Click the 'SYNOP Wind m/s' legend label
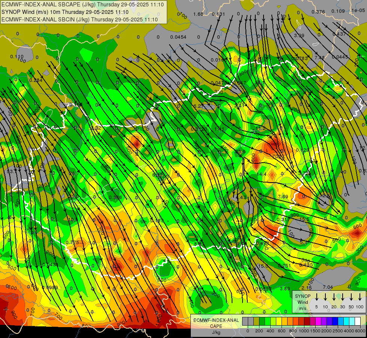The height and width of the screenshot is (338, 367). [303, 302]
